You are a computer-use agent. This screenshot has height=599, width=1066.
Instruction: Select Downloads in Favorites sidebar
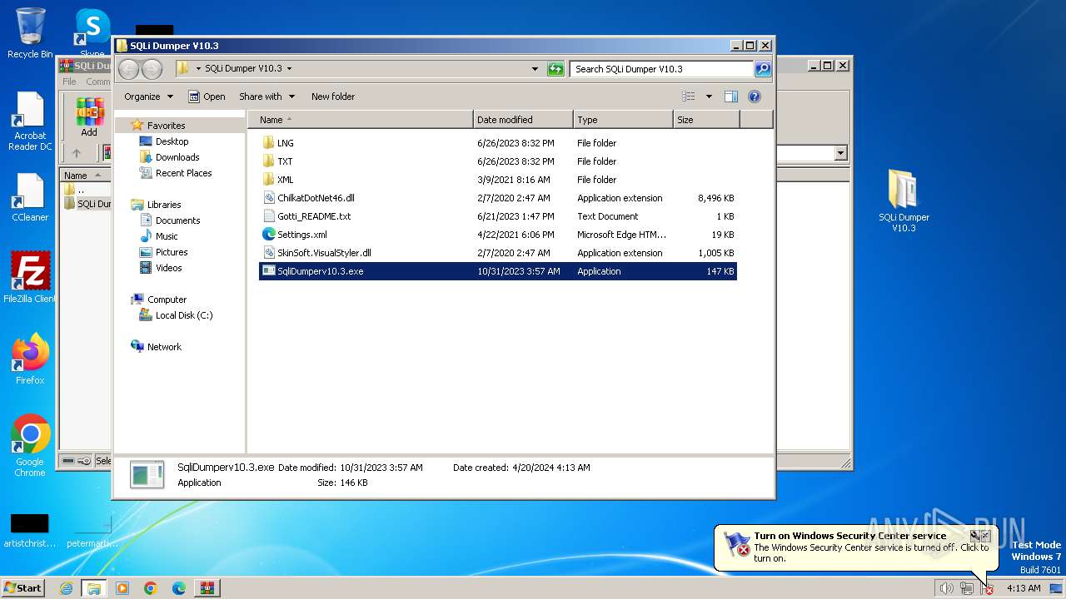click(177, 157)
